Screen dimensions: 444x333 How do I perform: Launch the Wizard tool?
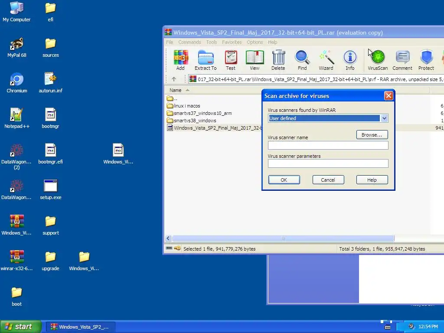click(x=326, y=60)
